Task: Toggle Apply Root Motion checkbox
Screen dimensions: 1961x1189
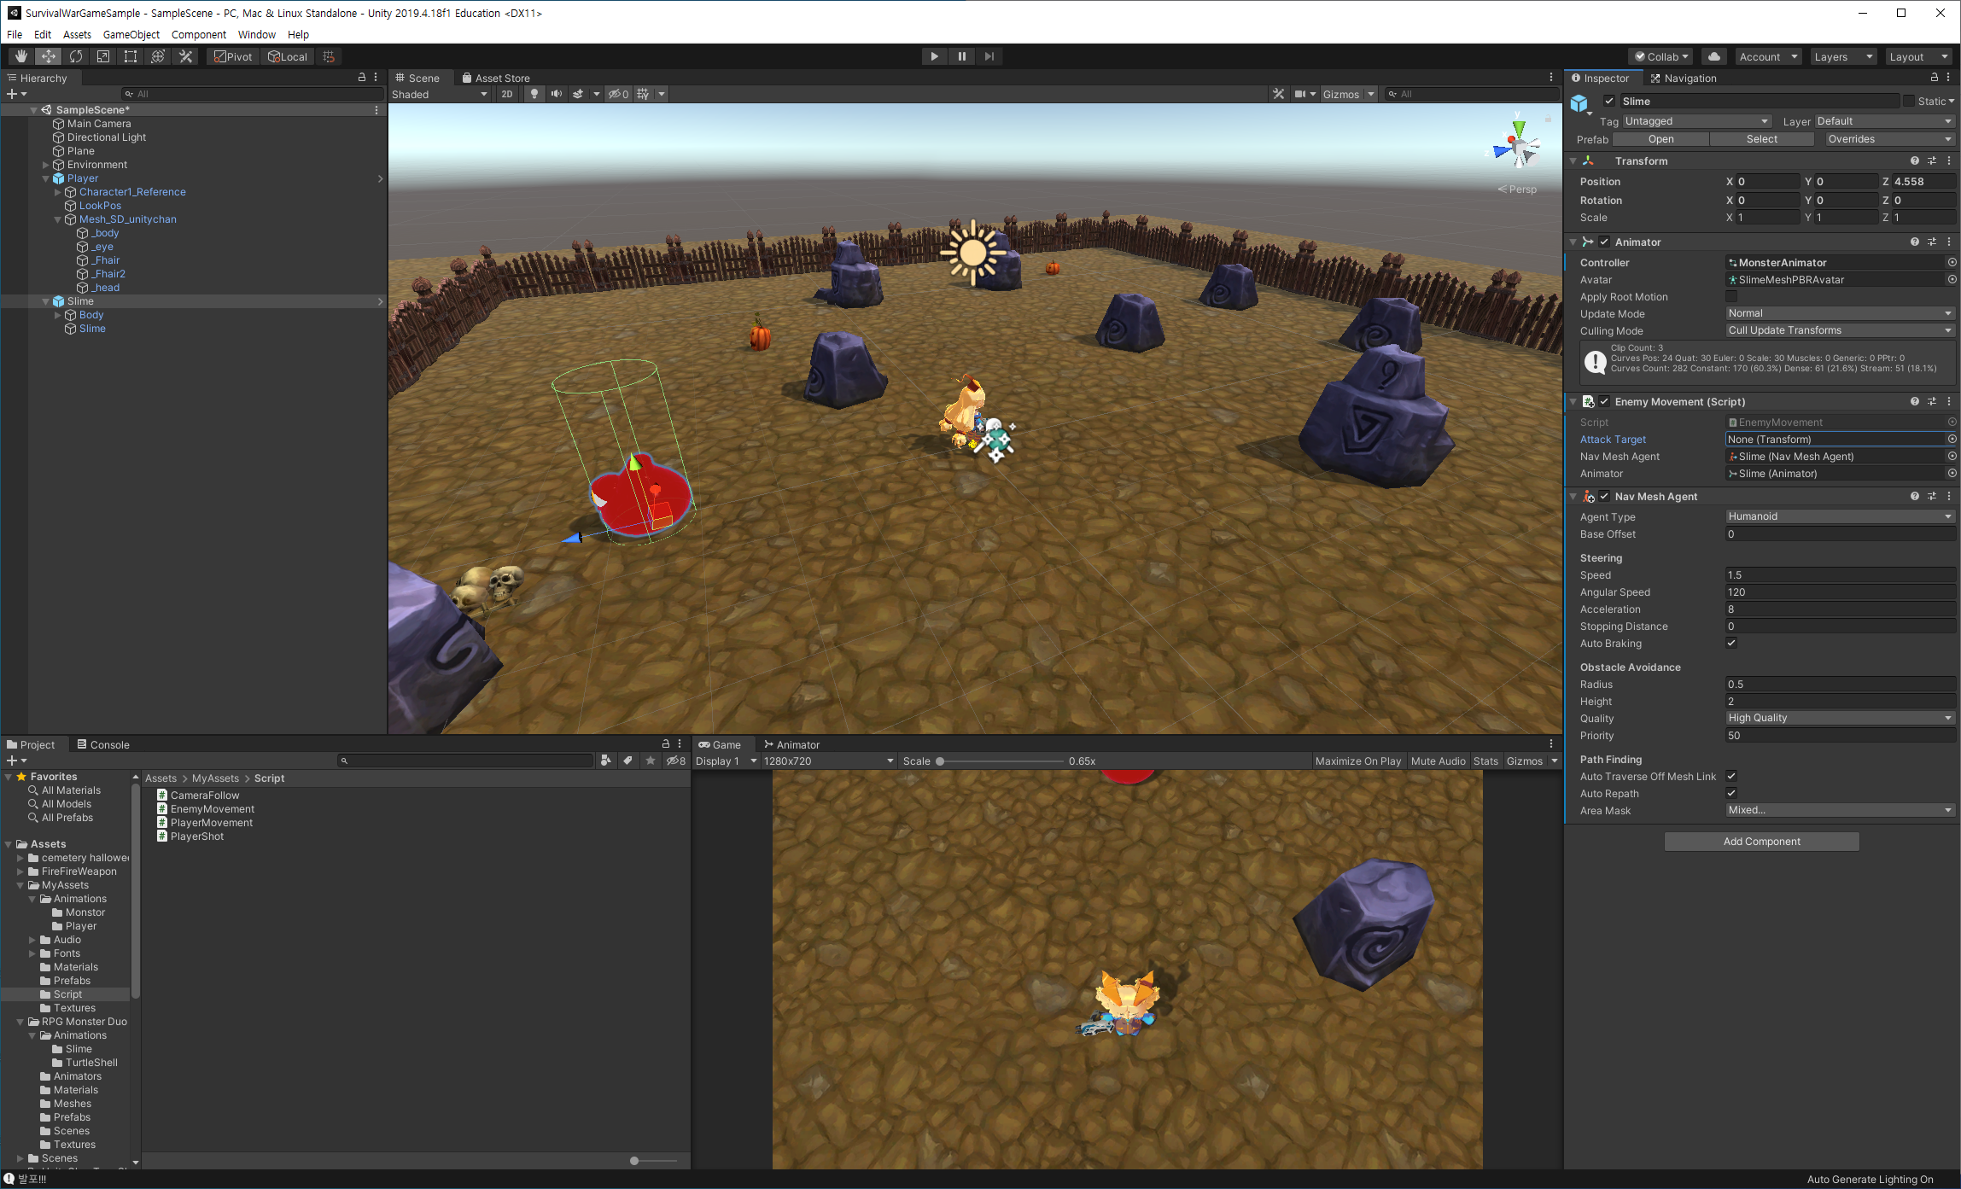Action: [1731, 296]
